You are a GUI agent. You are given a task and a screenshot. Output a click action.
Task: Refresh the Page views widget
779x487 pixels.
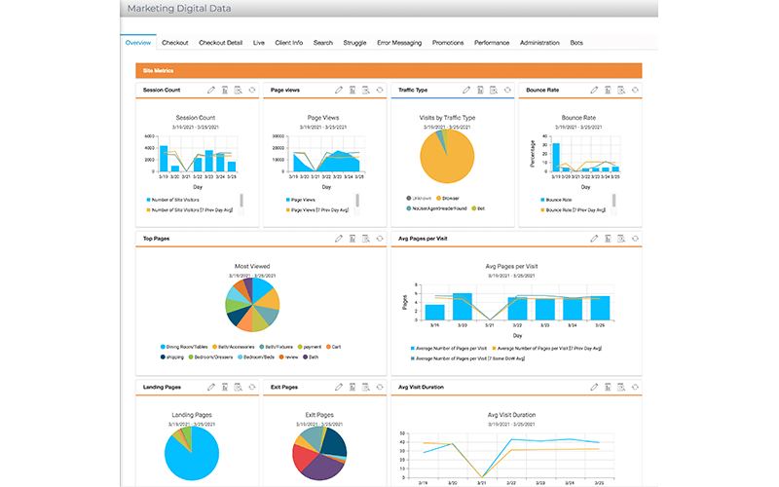tap(379, 90)
